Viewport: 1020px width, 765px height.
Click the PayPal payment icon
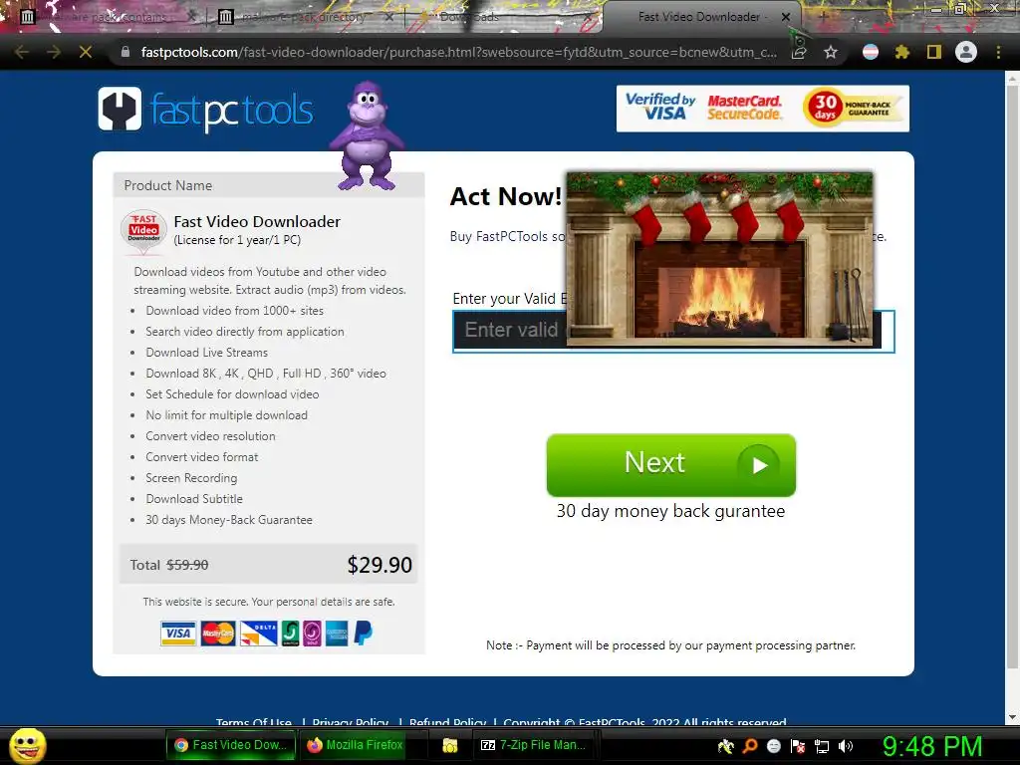pos(363,633)
